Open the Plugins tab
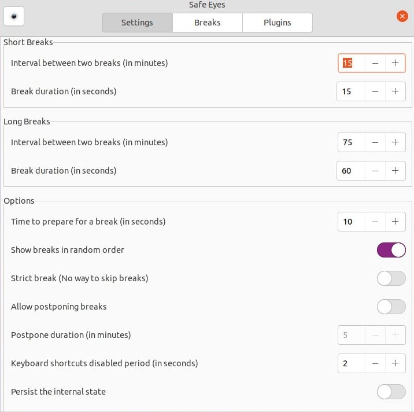 [x=277, y=23]
